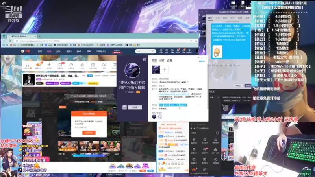Open 直播 in the Douyu navigation bar
The image size is (315, 177).
(x=49, y=52)
